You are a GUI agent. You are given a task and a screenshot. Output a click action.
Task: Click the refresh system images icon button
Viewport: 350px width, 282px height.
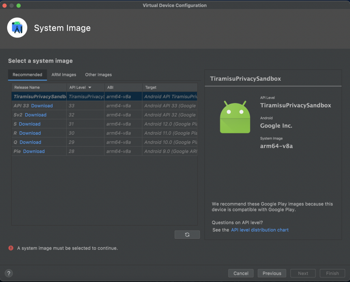[x=187, y=234]
